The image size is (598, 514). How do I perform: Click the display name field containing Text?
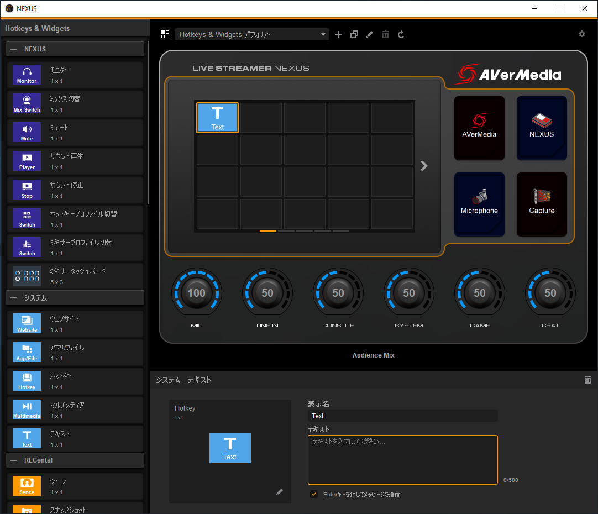403,416
